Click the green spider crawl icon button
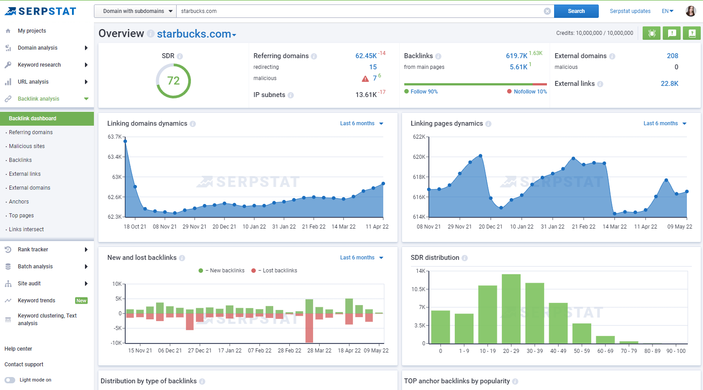This screenshot has width=703, height=390. pyautogui.click(x=651, y=33)
